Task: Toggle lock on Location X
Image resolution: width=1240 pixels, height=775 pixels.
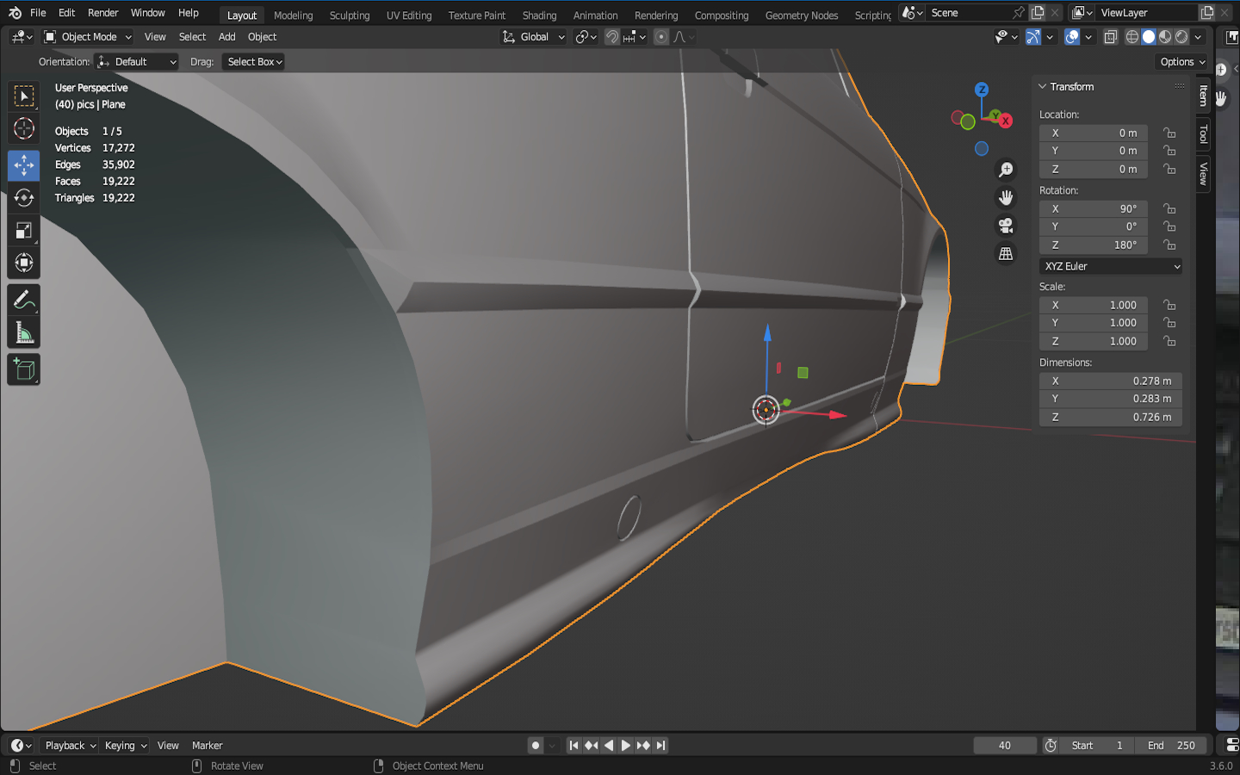Action: click(1169, 133)
